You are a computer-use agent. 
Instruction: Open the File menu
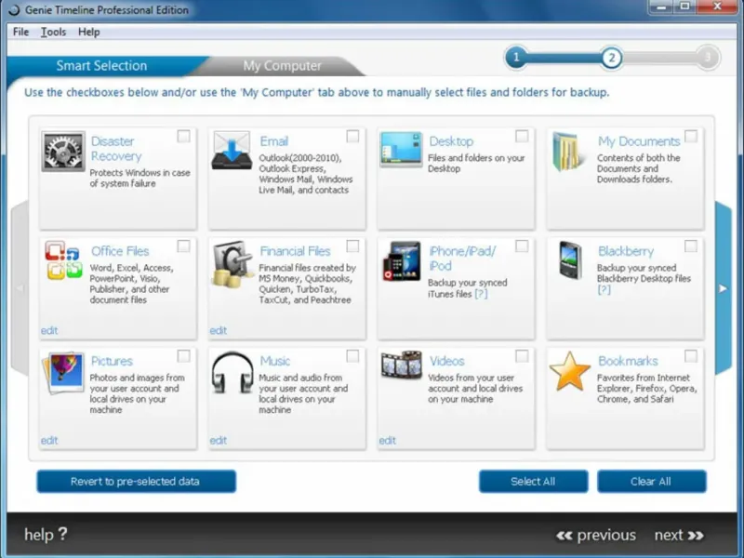tap(20, 32)
